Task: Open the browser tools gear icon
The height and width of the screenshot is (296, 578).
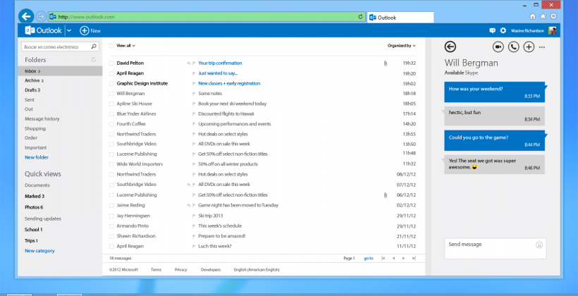Action: (x=553, y=17)
